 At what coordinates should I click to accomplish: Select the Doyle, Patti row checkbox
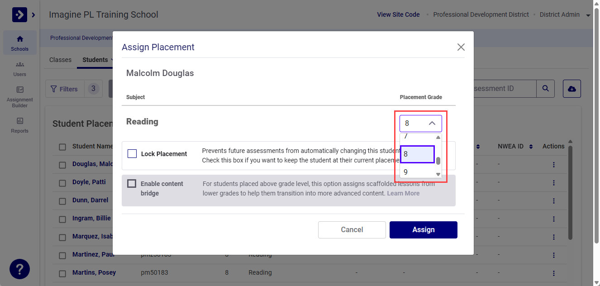pyautogui.click(x=62, y=183)
